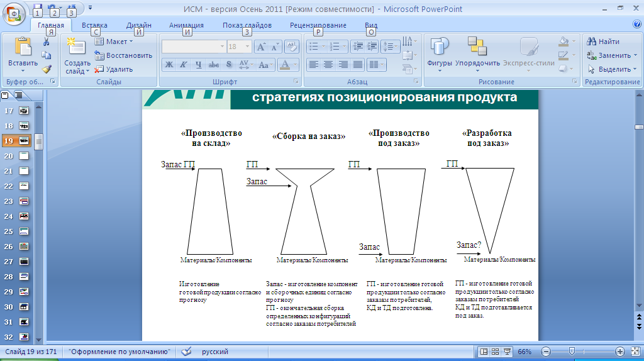The image size is (644, 361).
Task: Click Decrease Indent icon
Action: tap(358, 47)
